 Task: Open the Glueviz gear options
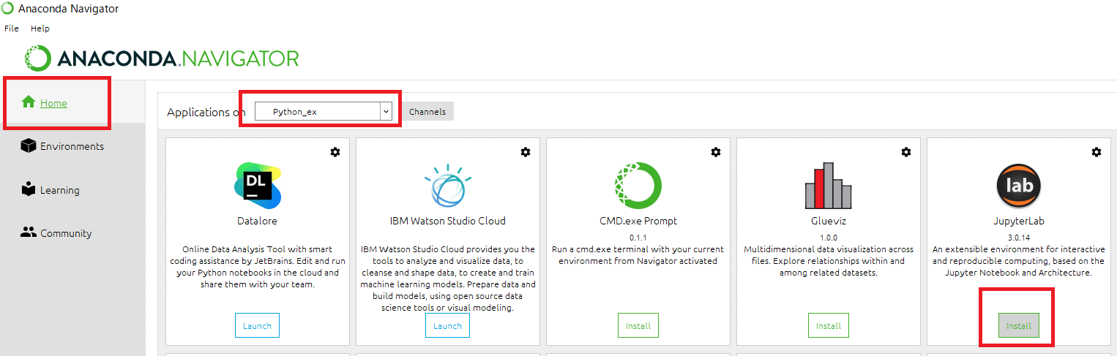tap(906, 152)
